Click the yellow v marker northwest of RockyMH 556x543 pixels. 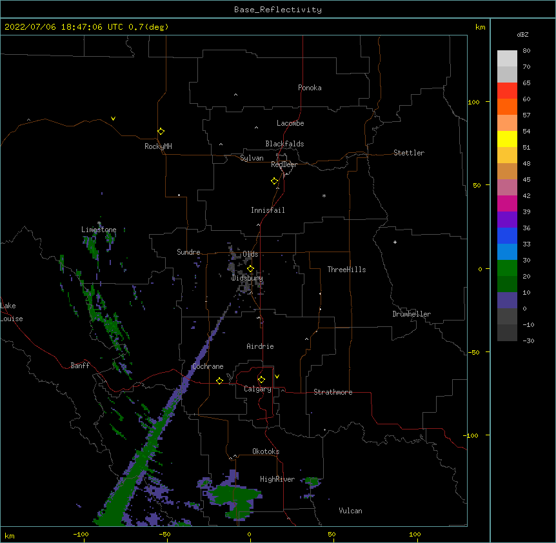pyautogui.click(x=113, y=119)
